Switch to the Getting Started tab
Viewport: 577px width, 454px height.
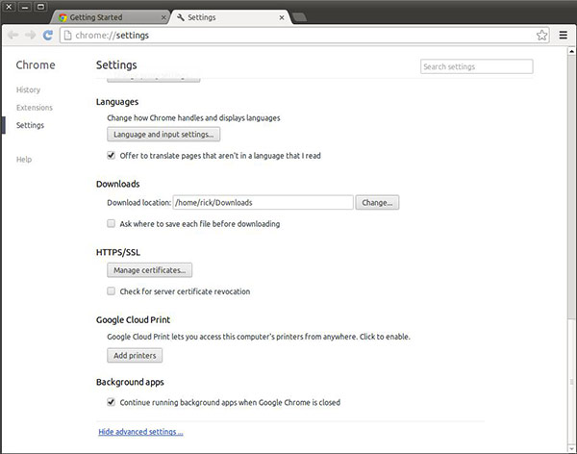click(x=108, y=17)
